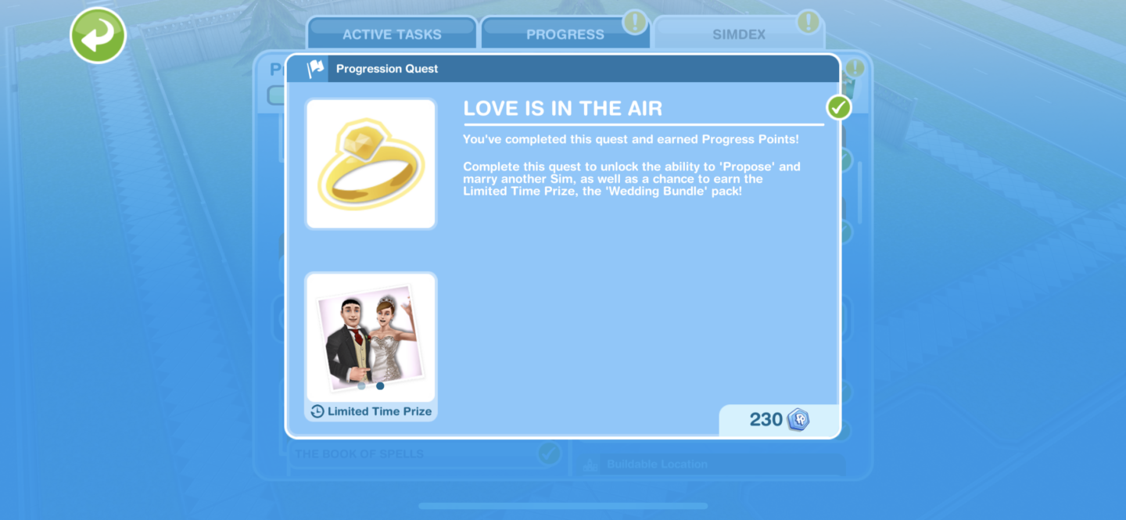
Task: Select the second prize carousel dot
Action: tap(380, 386)
